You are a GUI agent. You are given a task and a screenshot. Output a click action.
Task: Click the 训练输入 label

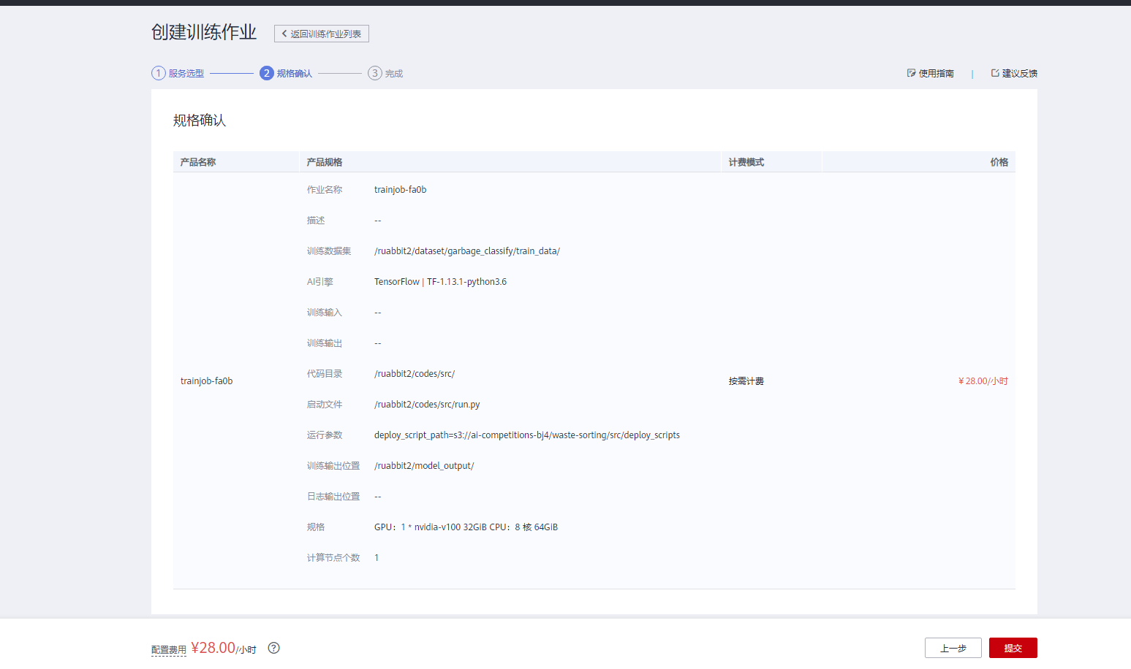point(325,313)
